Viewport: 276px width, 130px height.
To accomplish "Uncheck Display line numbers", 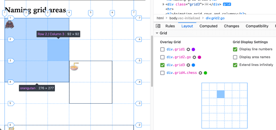I will (x=235, y=49).
